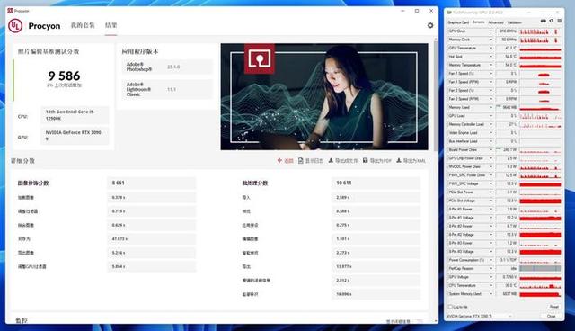The height and width of the screenshot is (331, 575).
Task: Click the export as PDF link text
Action: (x=380, y=161)
